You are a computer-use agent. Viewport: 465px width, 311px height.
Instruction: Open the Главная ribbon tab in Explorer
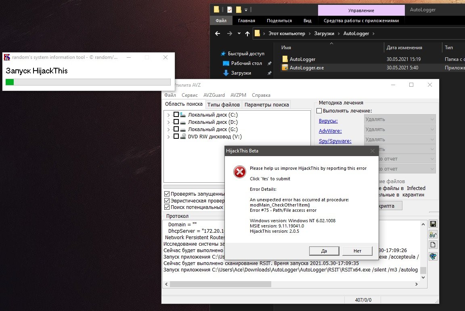[247, 21]
